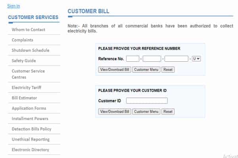Open Whom to Contact menu item
This screenshot has width=238, height=158.
[29, 30]
